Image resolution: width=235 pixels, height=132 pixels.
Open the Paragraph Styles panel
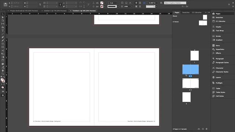point(222,62)
